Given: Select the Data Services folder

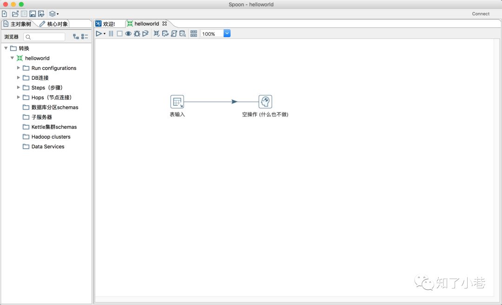Looking at the screenshot, I should click(44, 146).
